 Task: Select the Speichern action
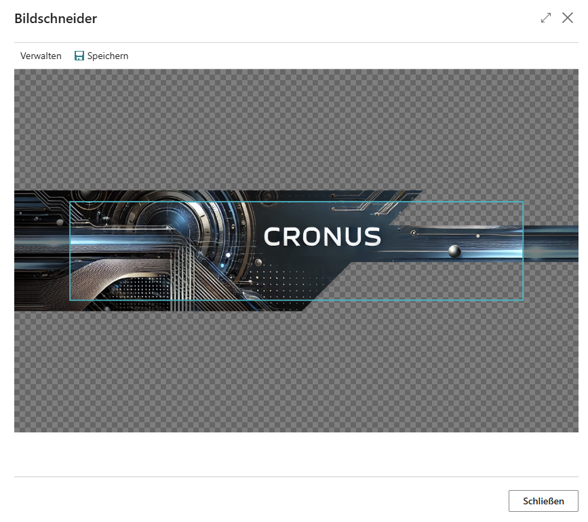101,56
